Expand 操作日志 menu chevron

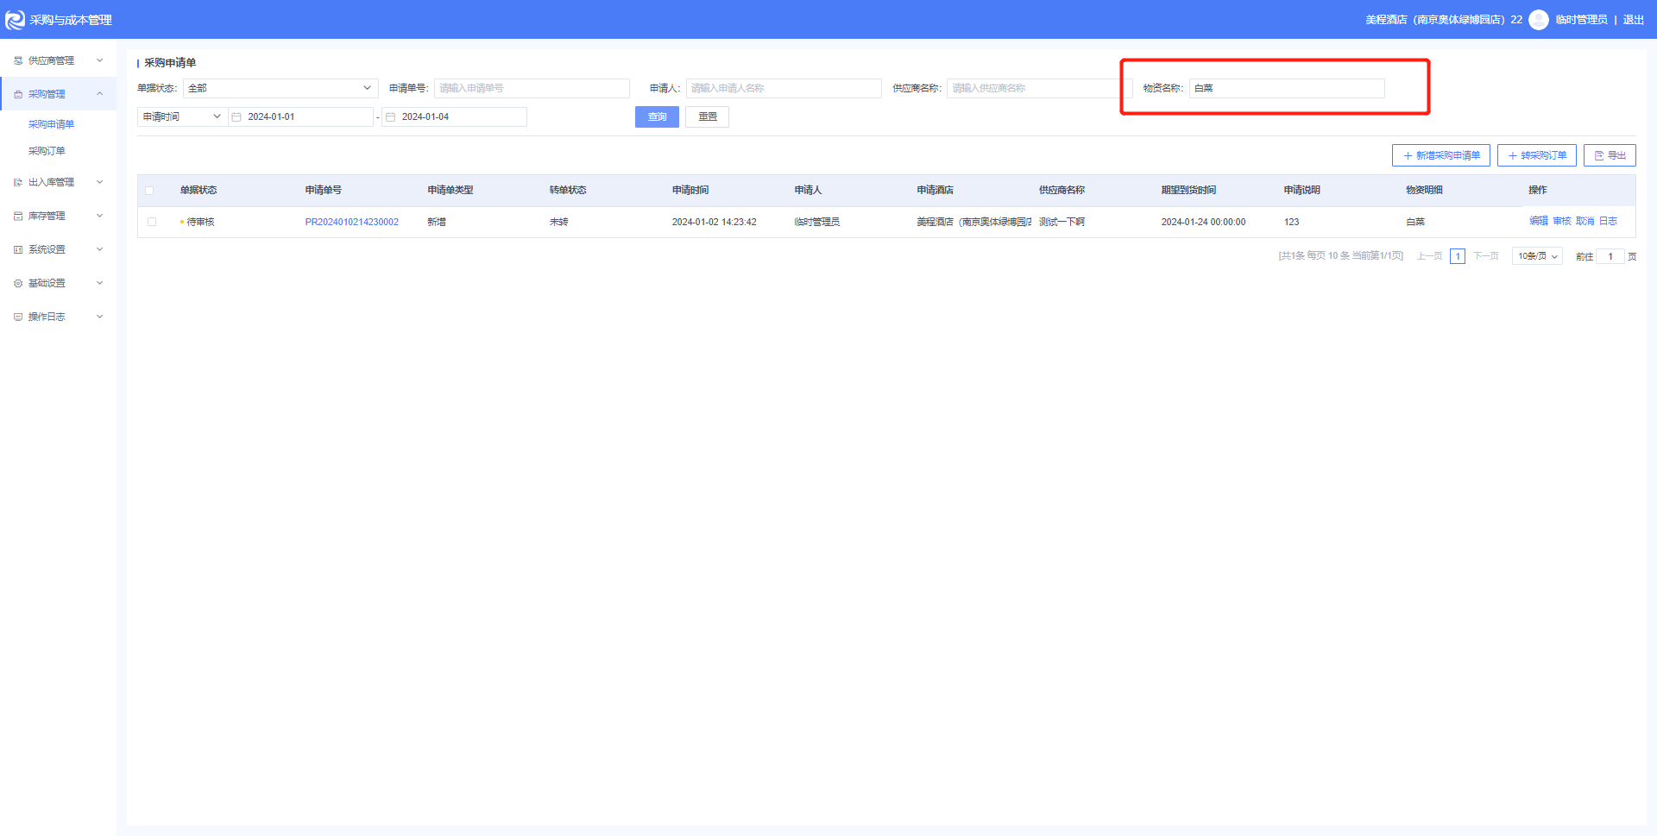[x=99, y=317]
